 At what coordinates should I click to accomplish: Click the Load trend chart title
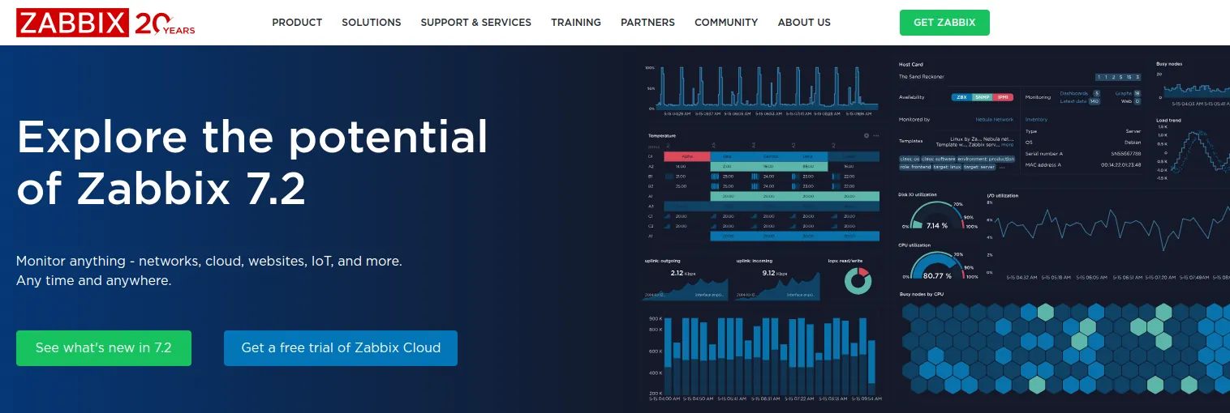coord(1168,120)
